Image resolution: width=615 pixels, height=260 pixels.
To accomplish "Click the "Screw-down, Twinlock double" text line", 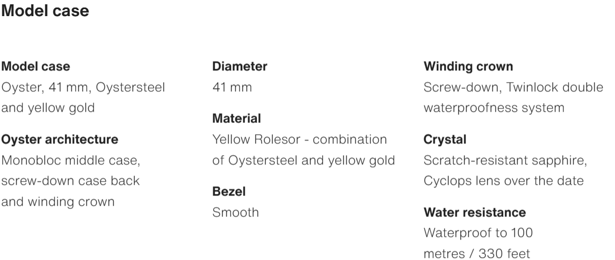I will (514, 87).
